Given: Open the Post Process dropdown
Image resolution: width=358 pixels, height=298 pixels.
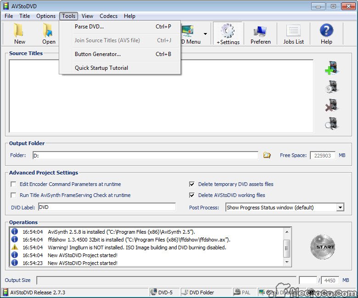Looking at the screenshot, I should (x=340, y=208).
